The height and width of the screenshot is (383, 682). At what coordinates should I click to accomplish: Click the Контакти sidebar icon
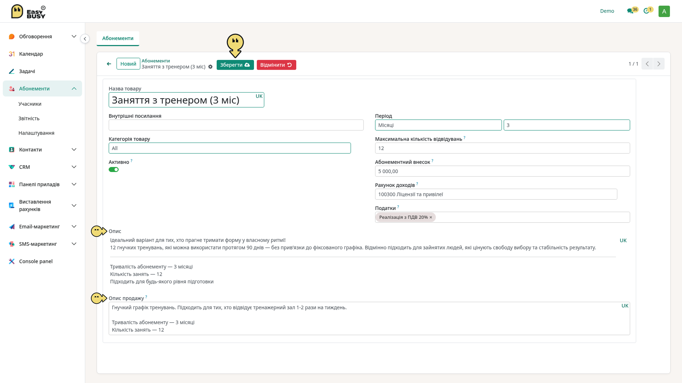click(x=12, y=150)
